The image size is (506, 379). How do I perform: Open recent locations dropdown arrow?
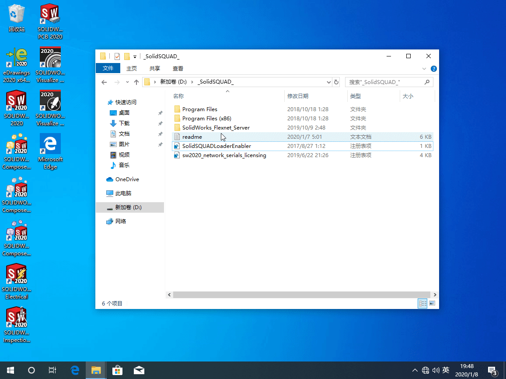click(127, 82)
